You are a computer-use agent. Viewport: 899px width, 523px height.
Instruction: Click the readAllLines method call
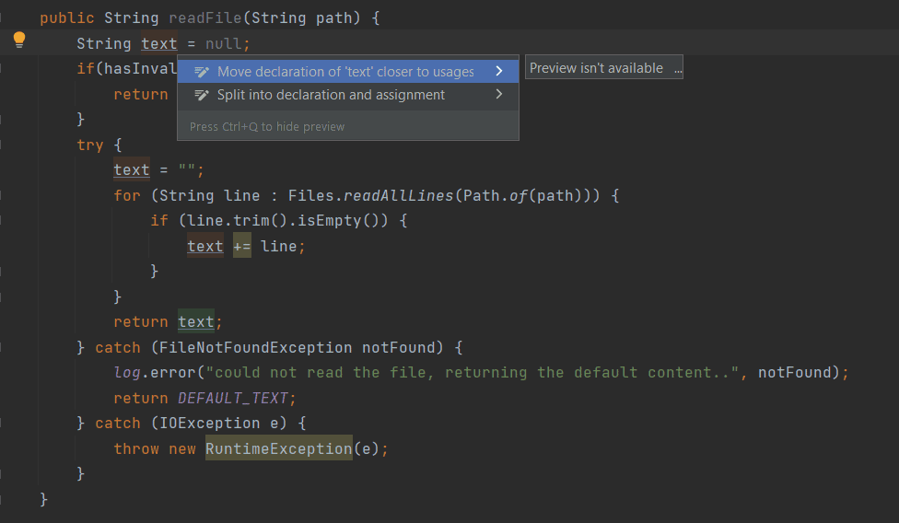point(399,195)
